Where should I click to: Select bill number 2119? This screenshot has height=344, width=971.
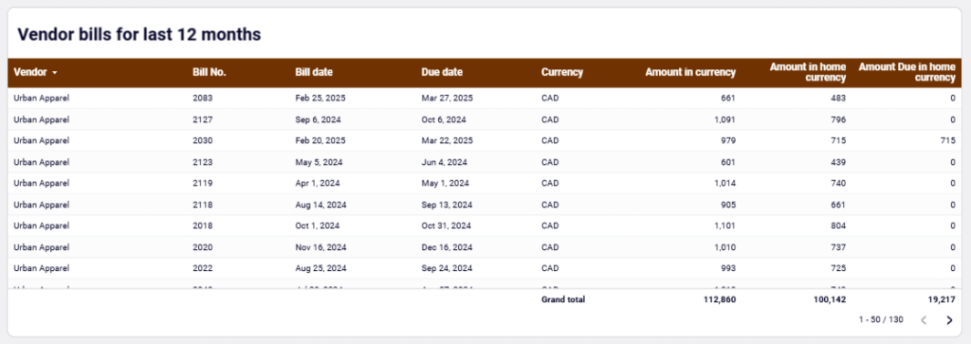[203, 183]
